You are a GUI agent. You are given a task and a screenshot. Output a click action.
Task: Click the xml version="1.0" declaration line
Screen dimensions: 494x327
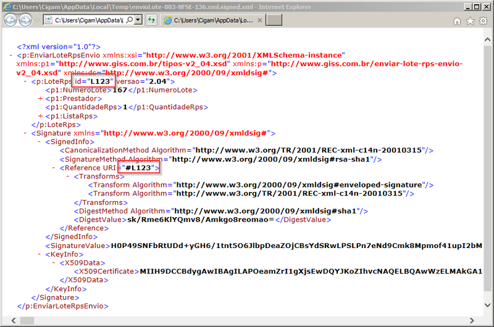coord(59,47)
